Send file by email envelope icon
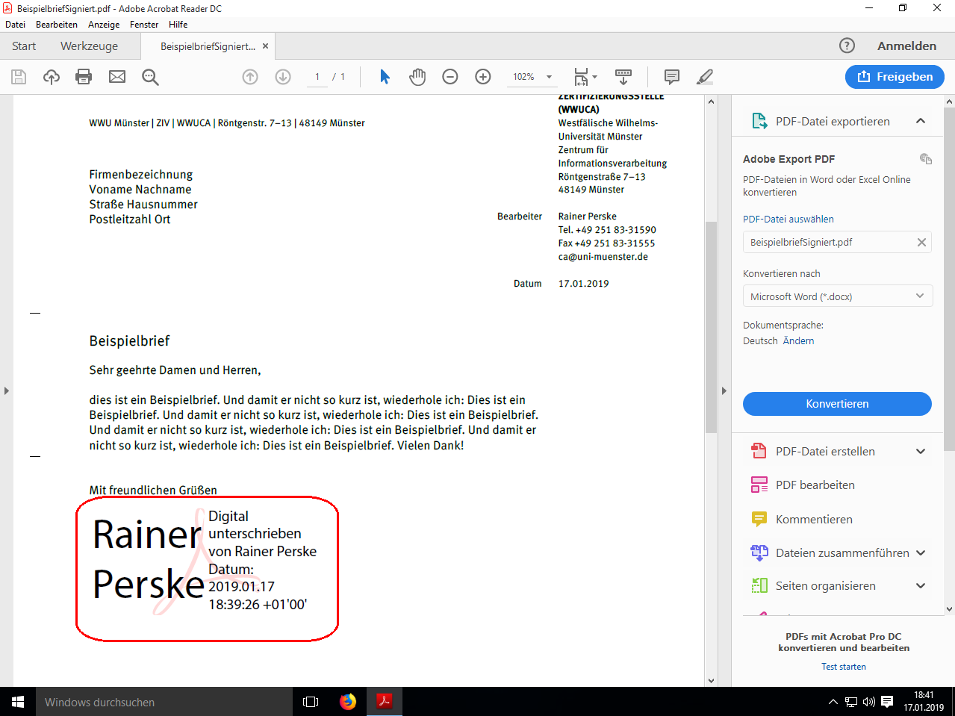This screenshot has height=716, width=955. pos(117,77)
